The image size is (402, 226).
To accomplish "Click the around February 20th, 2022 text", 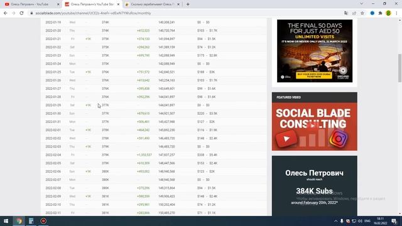I will pos(314,203).
